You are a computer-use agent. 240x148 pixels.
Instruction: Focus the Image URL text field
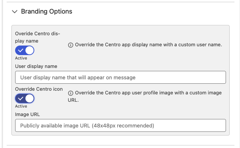point(120,126)
